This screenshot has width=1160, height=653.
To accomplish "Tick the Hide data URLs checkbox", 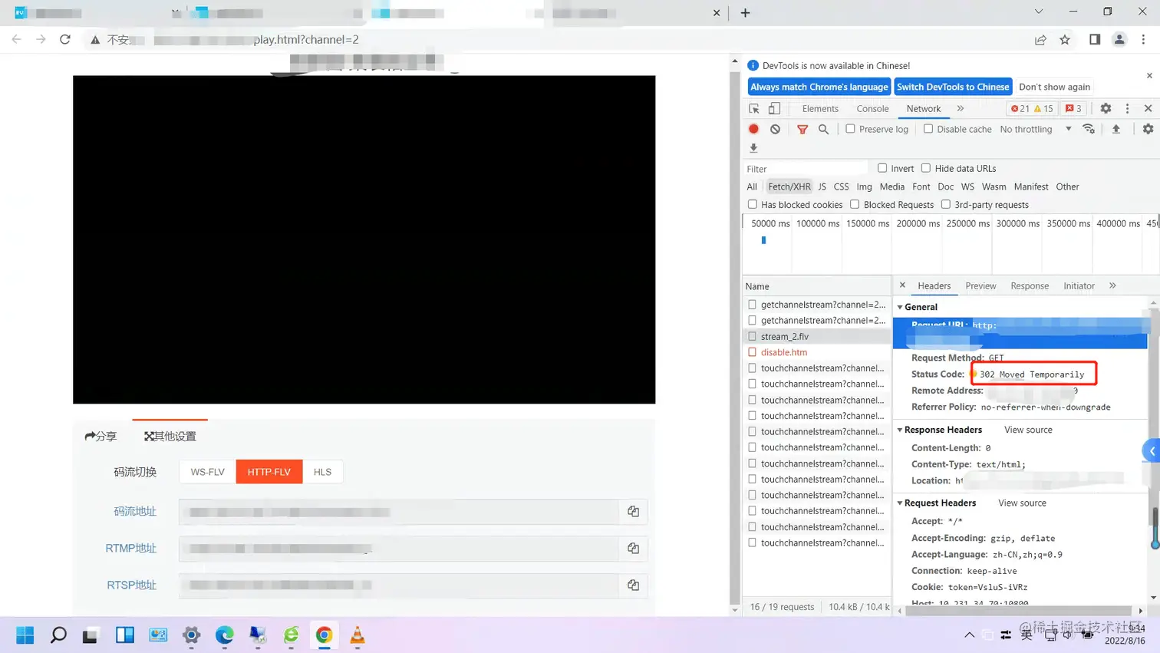I will click(926, 168).
